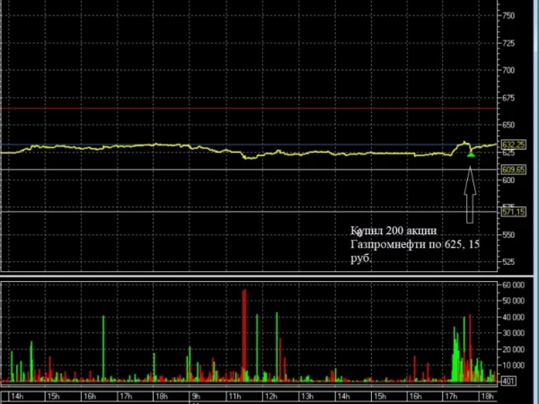539x404 pixels.
Task: Click the 60 000 volume axis label
Action: pyautogui.click(x=513, y=285)
